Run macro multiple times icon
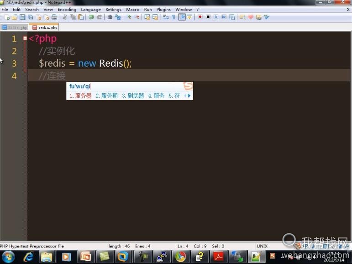The width and height of the screenshot is (352, 264). coord(224,17)
